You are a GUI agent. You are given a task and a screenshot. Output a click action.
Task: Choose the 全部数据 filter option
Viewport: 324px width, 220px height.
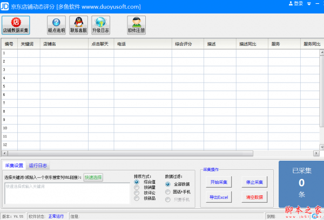click(168, 184)
